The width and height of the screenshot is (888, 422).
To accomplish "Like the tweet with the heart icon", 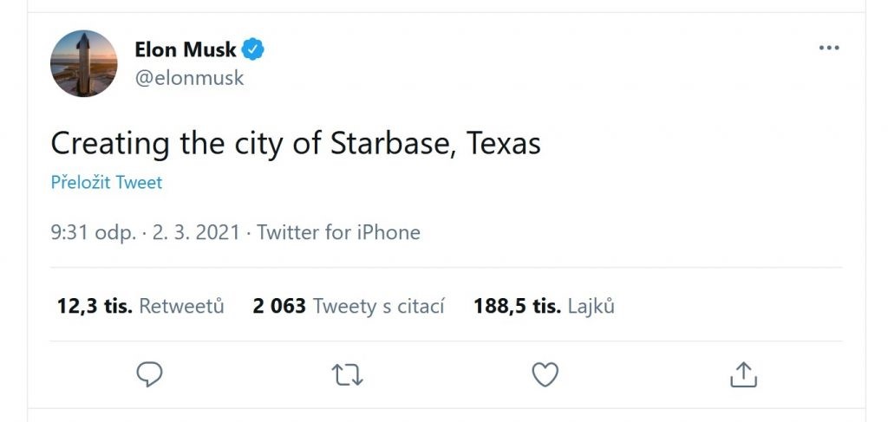I will point(545,374).
